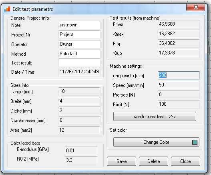Click the Close button
This screenshot has width=211, height=175.
point(185,161)
